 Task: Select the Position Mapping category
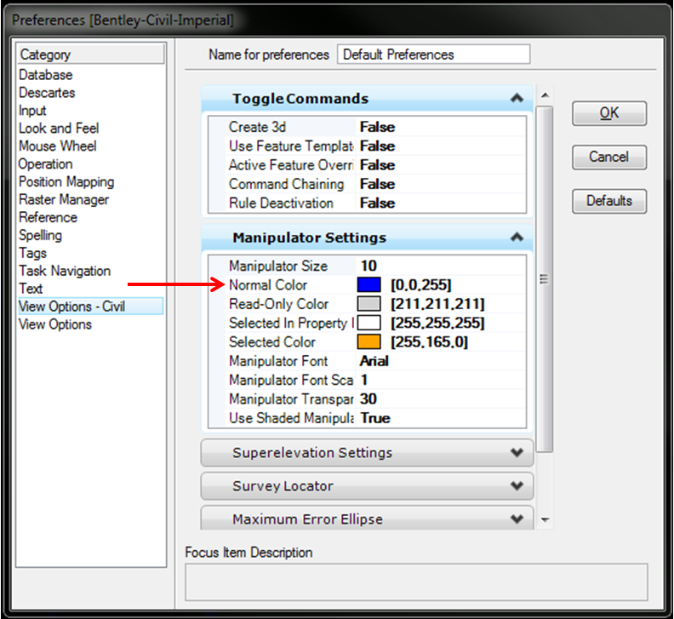[x=66, y=181]
